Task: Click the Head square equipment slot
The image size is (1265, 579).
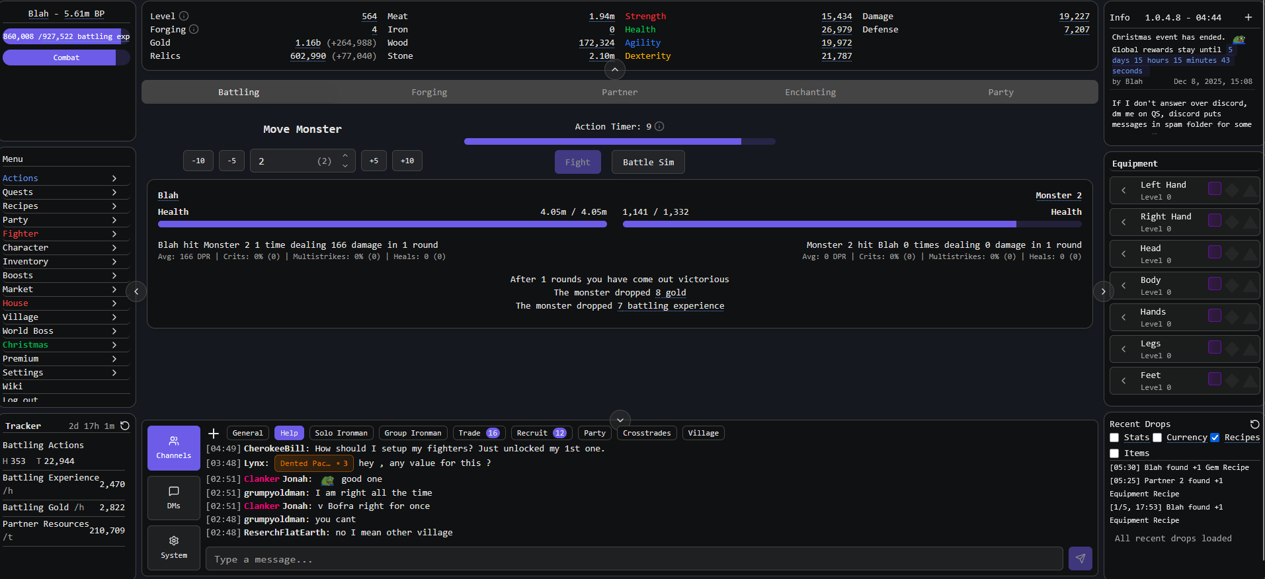Action: pyautogui.click(x=1215, y=252)
